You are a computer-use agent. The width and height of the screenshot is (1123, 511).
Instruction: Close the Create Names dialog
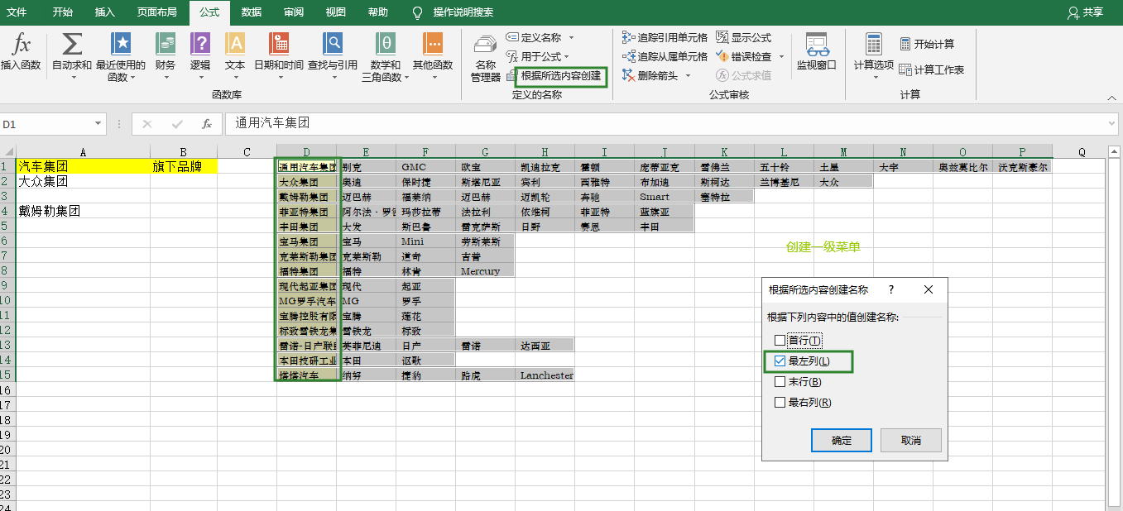(929, 289)
